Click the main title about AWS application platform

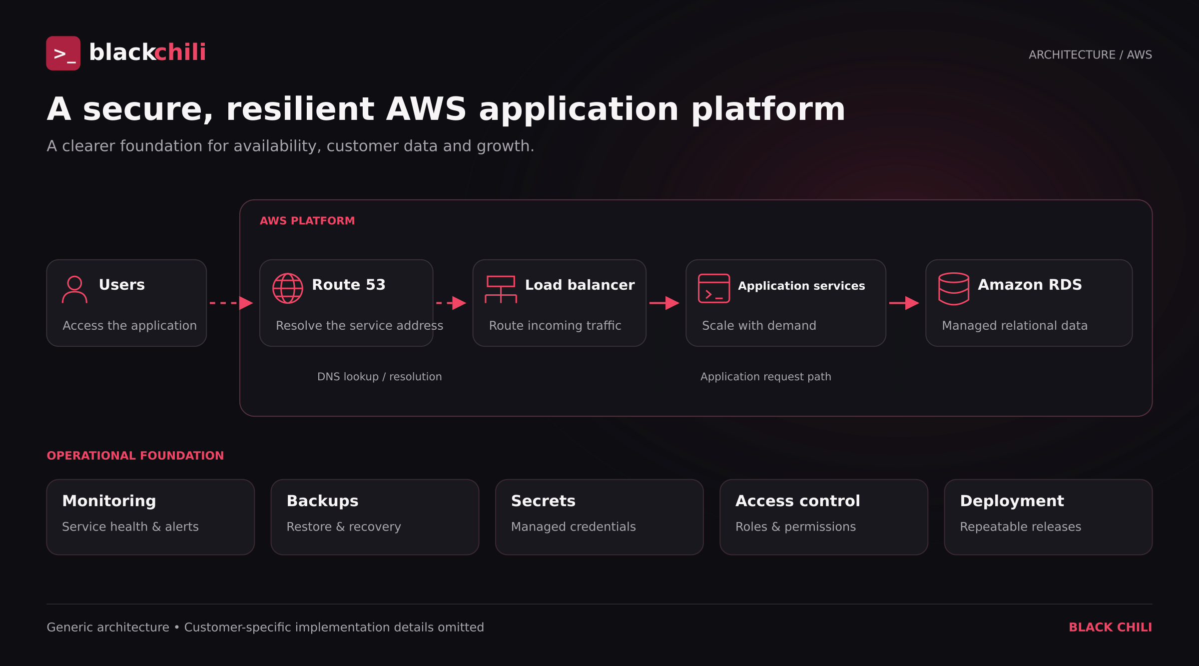(x=446, y=109)
